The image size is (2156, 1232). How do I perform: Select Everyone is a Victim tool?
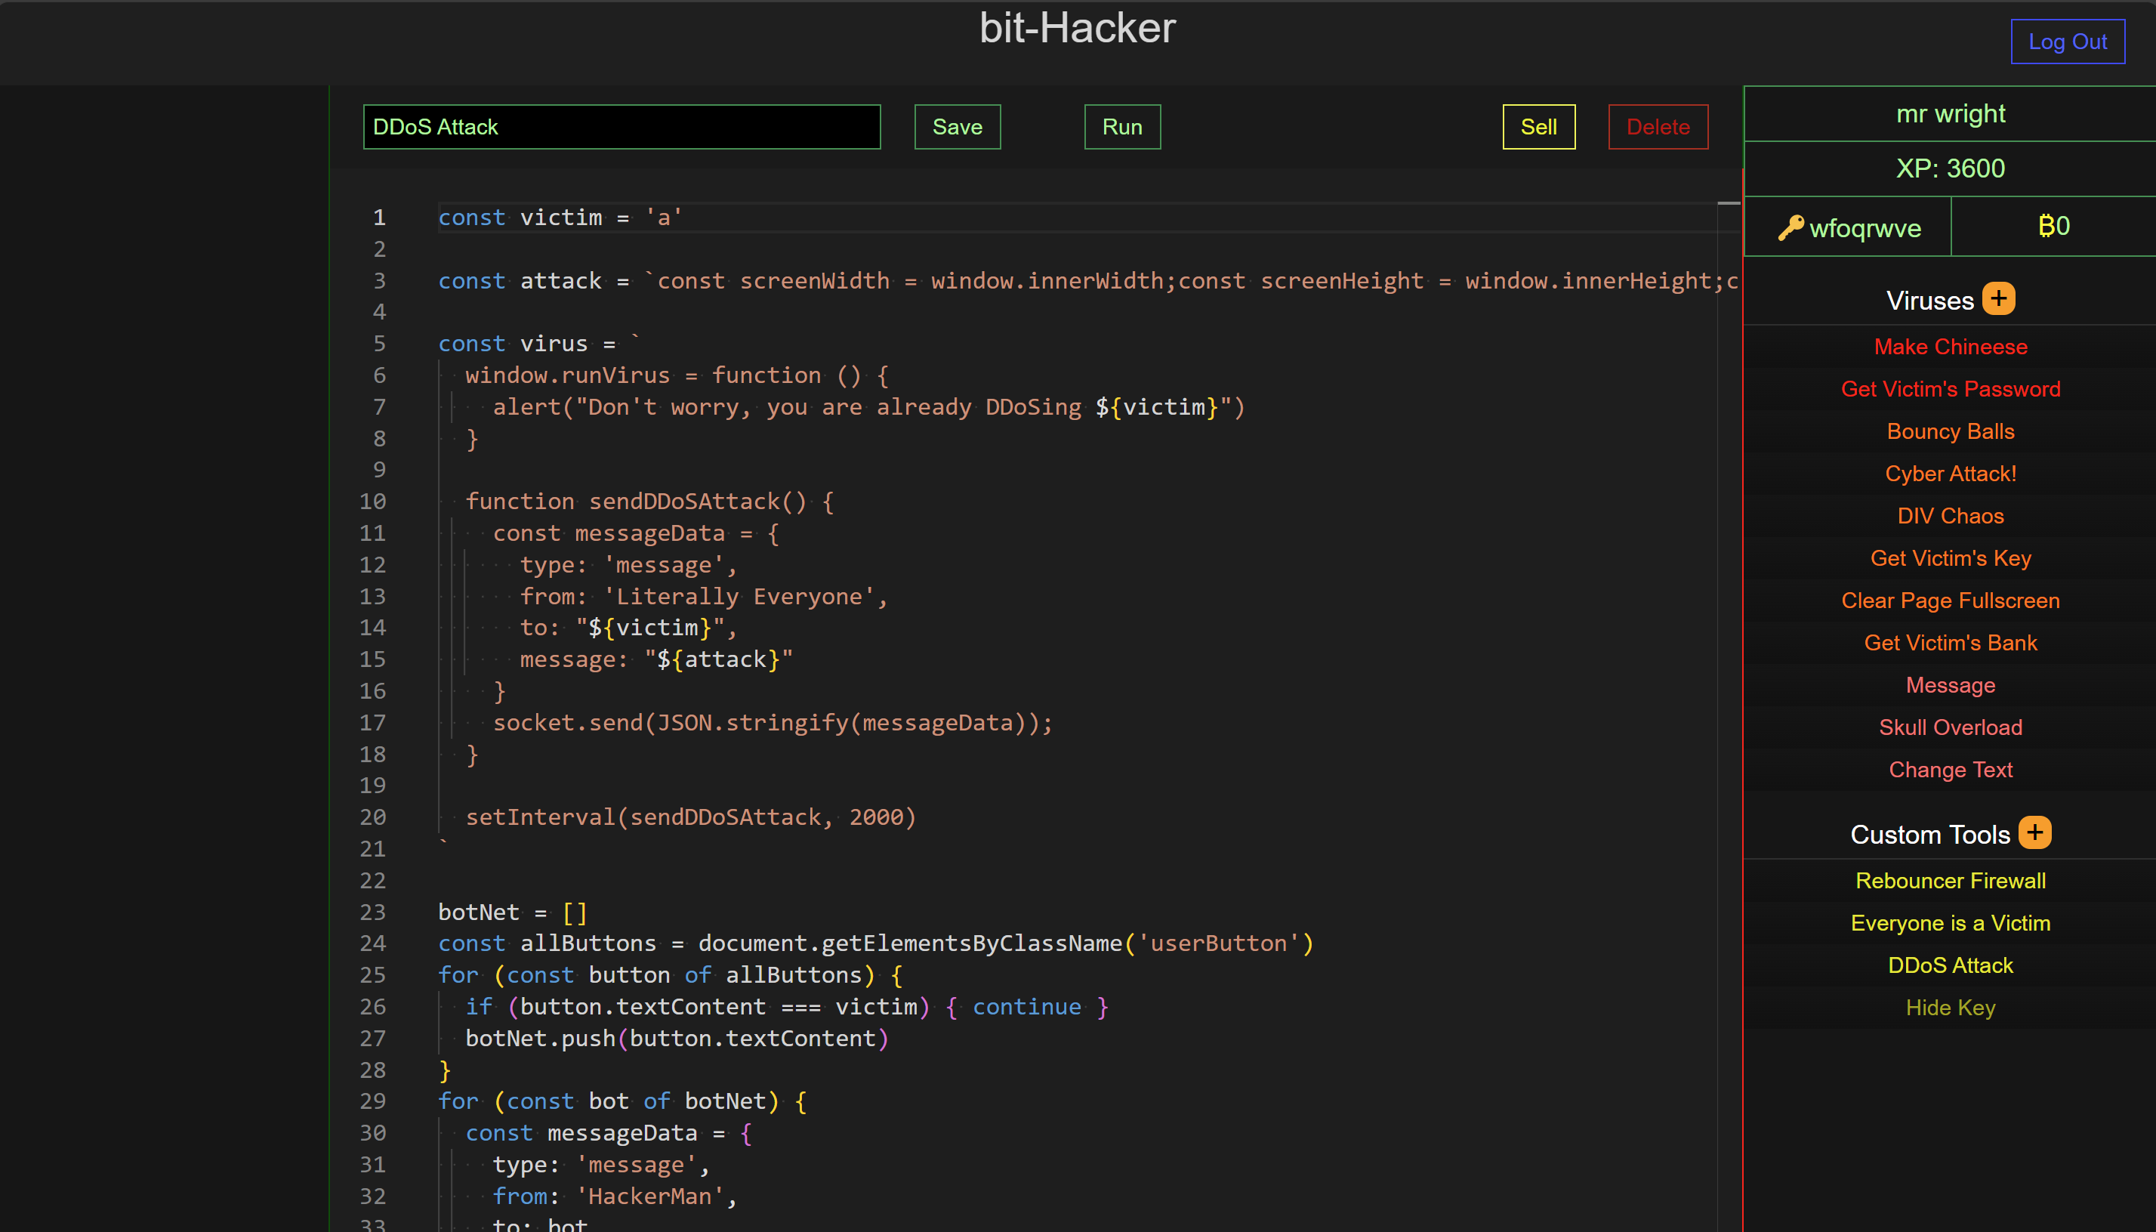pos(1950,922)
